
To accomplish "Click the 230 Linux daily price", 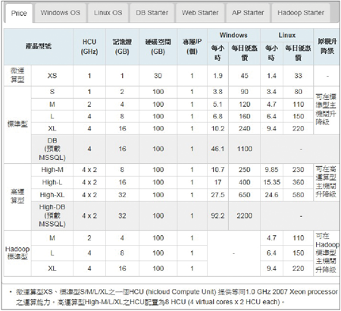I will 298,170.
